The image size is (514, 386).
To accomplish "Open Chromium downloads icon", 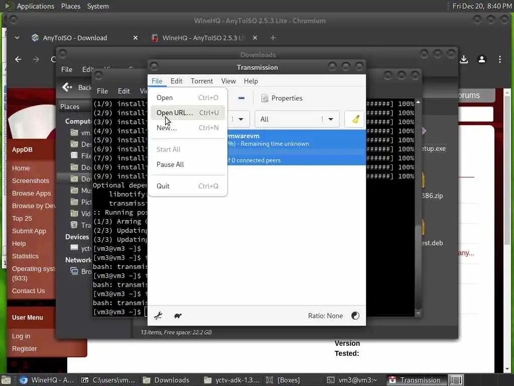I will pyautogui.click(x=463, y=59).
